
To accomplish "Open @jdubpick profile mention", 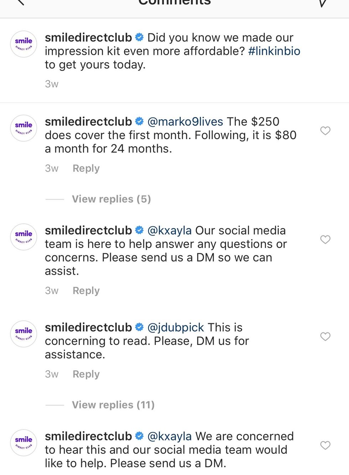I will [x=176, y=327].
